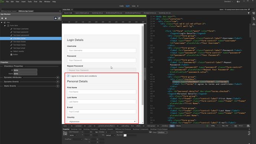
Task: Click the Form node document icon
Action: tap(8, 26)
